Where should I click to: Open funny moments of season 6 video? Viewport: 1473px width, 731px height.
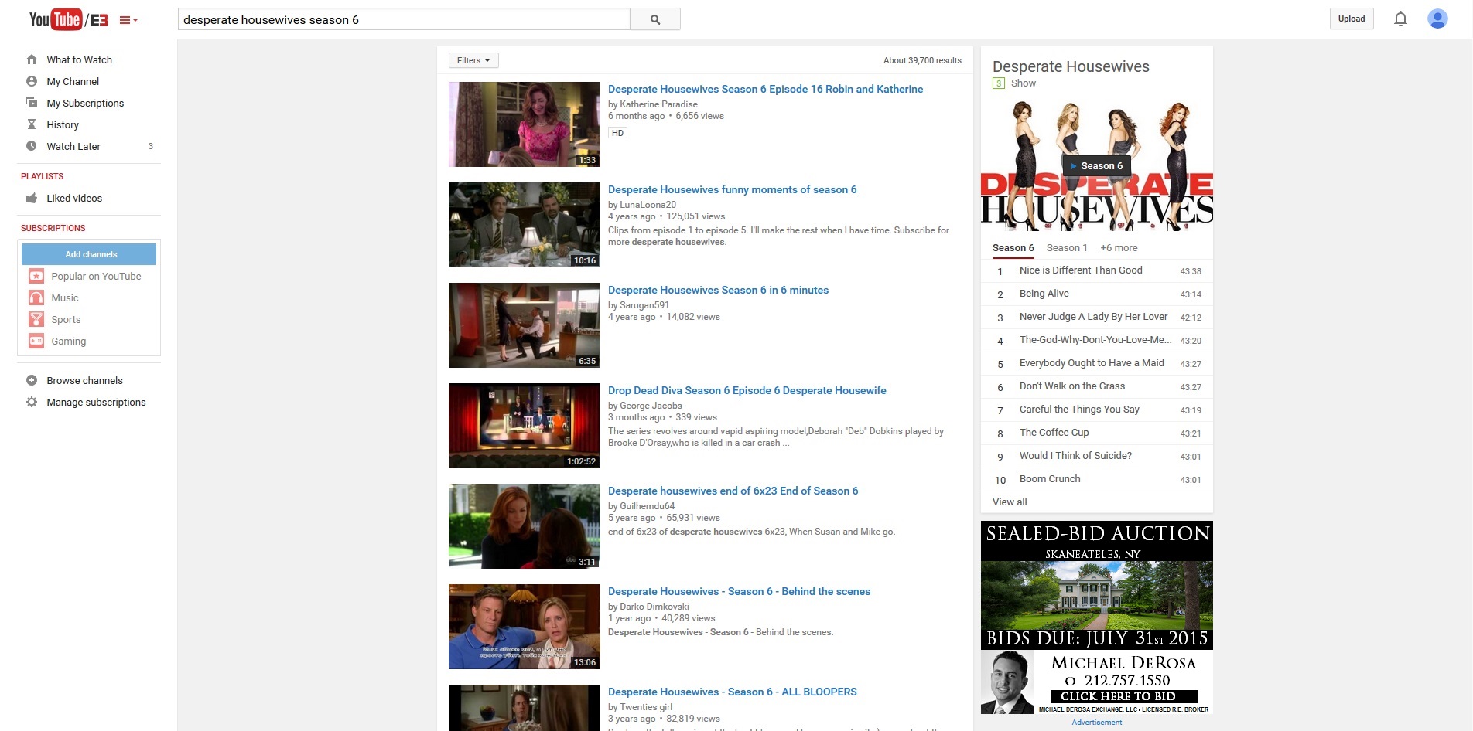(x=732, y=189)
